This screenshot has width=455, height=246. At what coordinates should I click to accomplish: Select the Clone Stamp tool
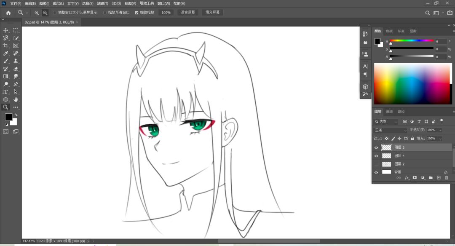click(x=16, y=61)
